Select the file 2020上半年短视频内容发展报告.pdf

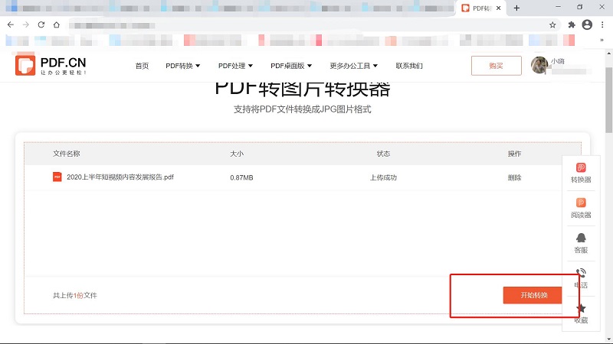click(x=120, y=177)
